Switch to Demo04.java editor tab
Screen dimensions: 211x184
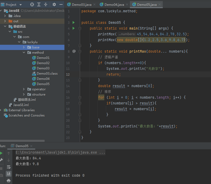[114, 4]
